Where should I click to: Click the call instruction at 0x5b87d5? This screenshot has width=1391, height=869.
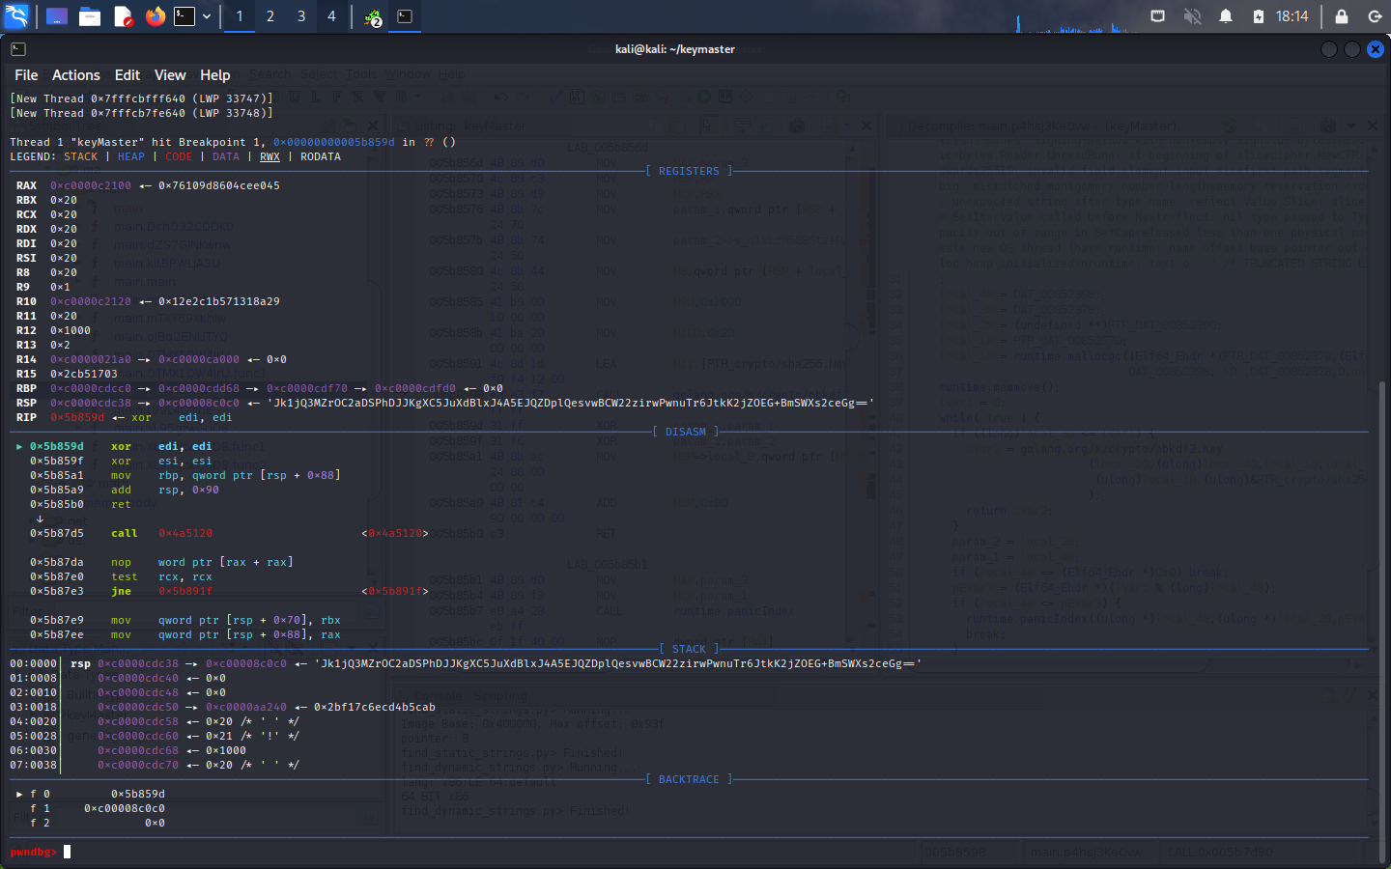[x=125, y=533]
